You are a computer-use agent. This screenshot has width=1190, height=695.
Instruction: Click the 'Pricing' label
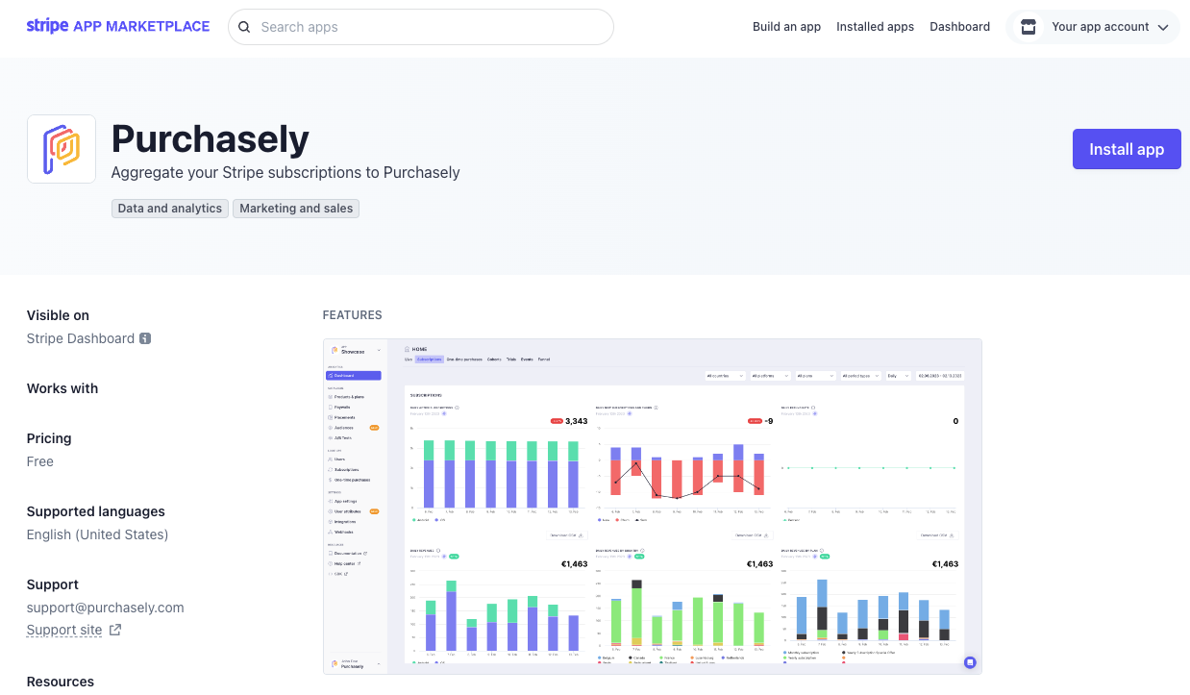click(49, 438)
